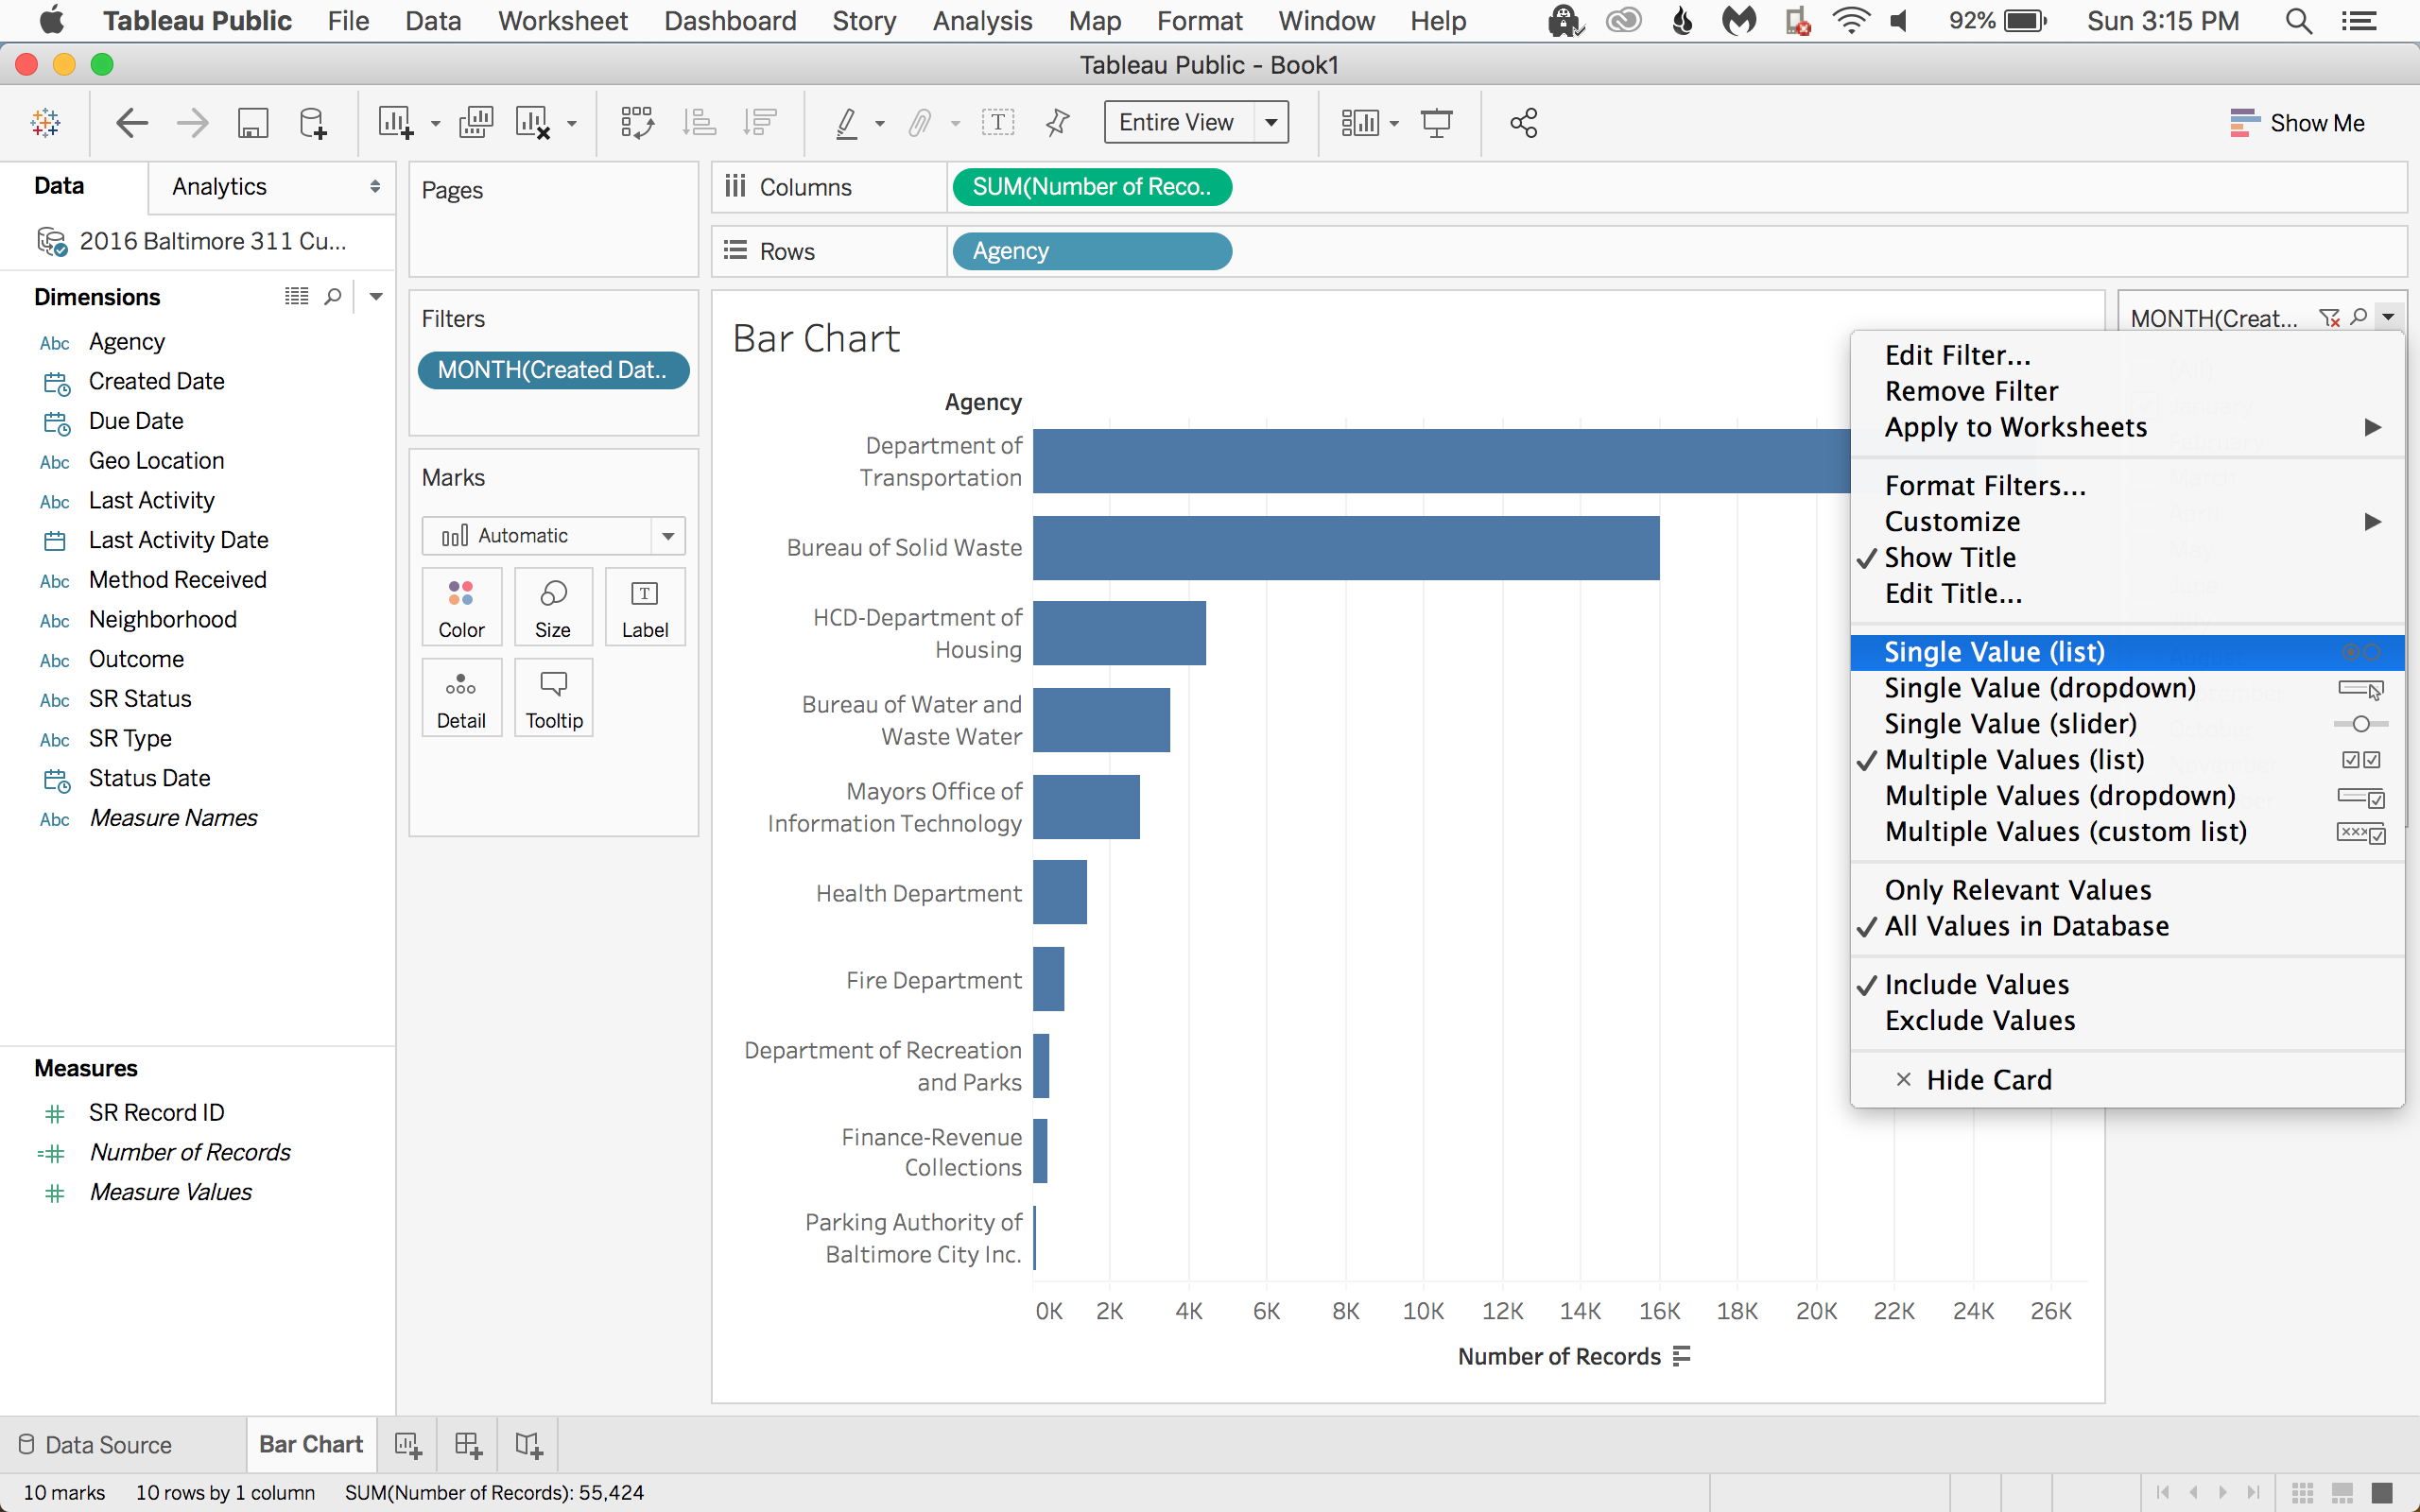Open the Analytics pane selector arrows
The image size is (2420, 1512).
click(x=375, y=187)
